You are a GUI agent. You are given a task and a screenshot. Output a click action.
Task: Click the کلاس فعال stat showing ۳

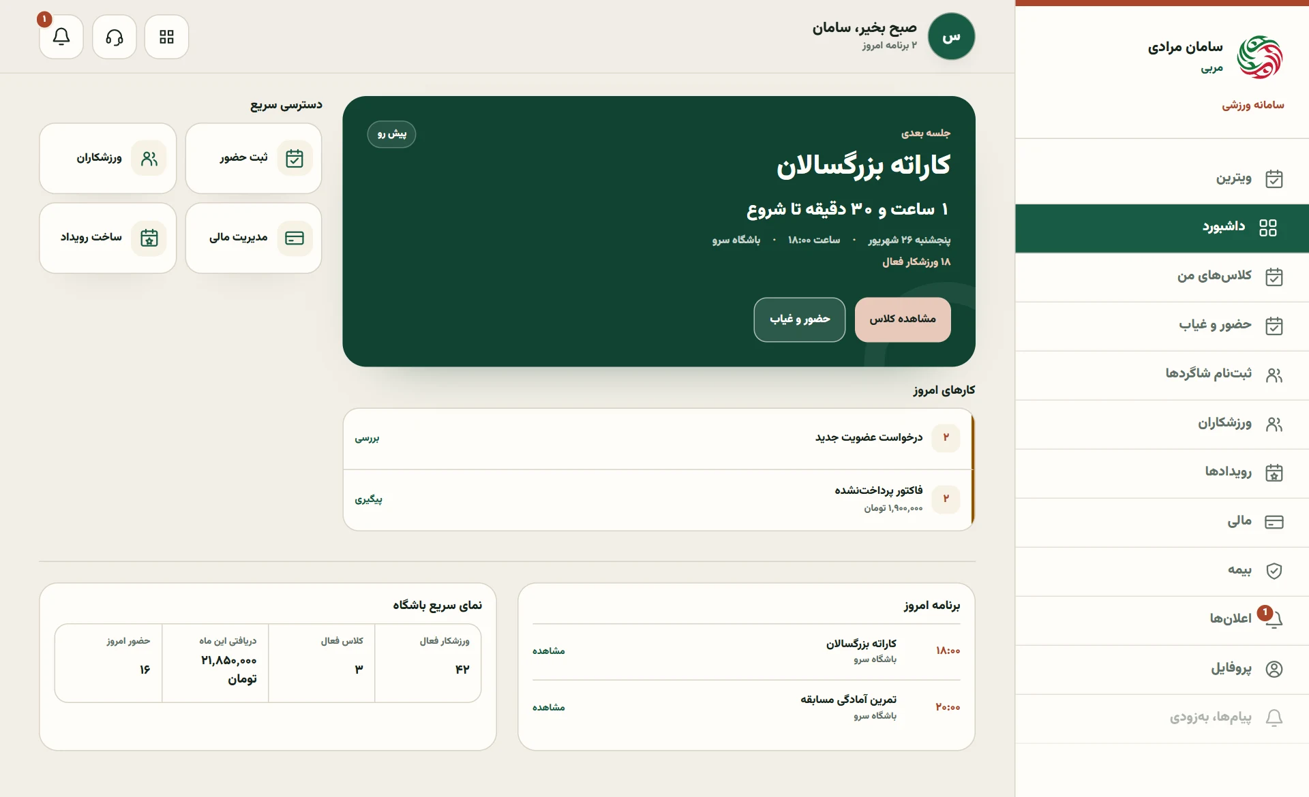(x=322, y=663)
